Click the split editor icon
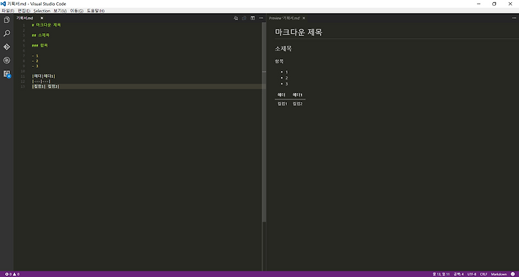Screen dimensions: 519x277 (253, 18)
